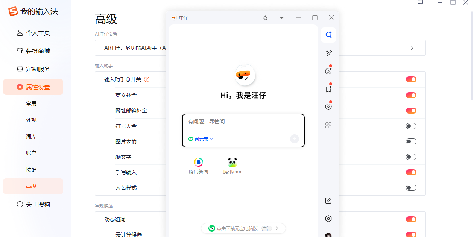Click the 手写输入 setting label

click(x=126, y=172)
